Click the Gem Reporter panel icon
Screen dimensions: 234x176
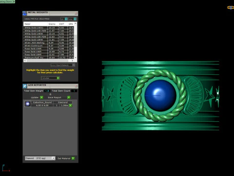point(25,86)
